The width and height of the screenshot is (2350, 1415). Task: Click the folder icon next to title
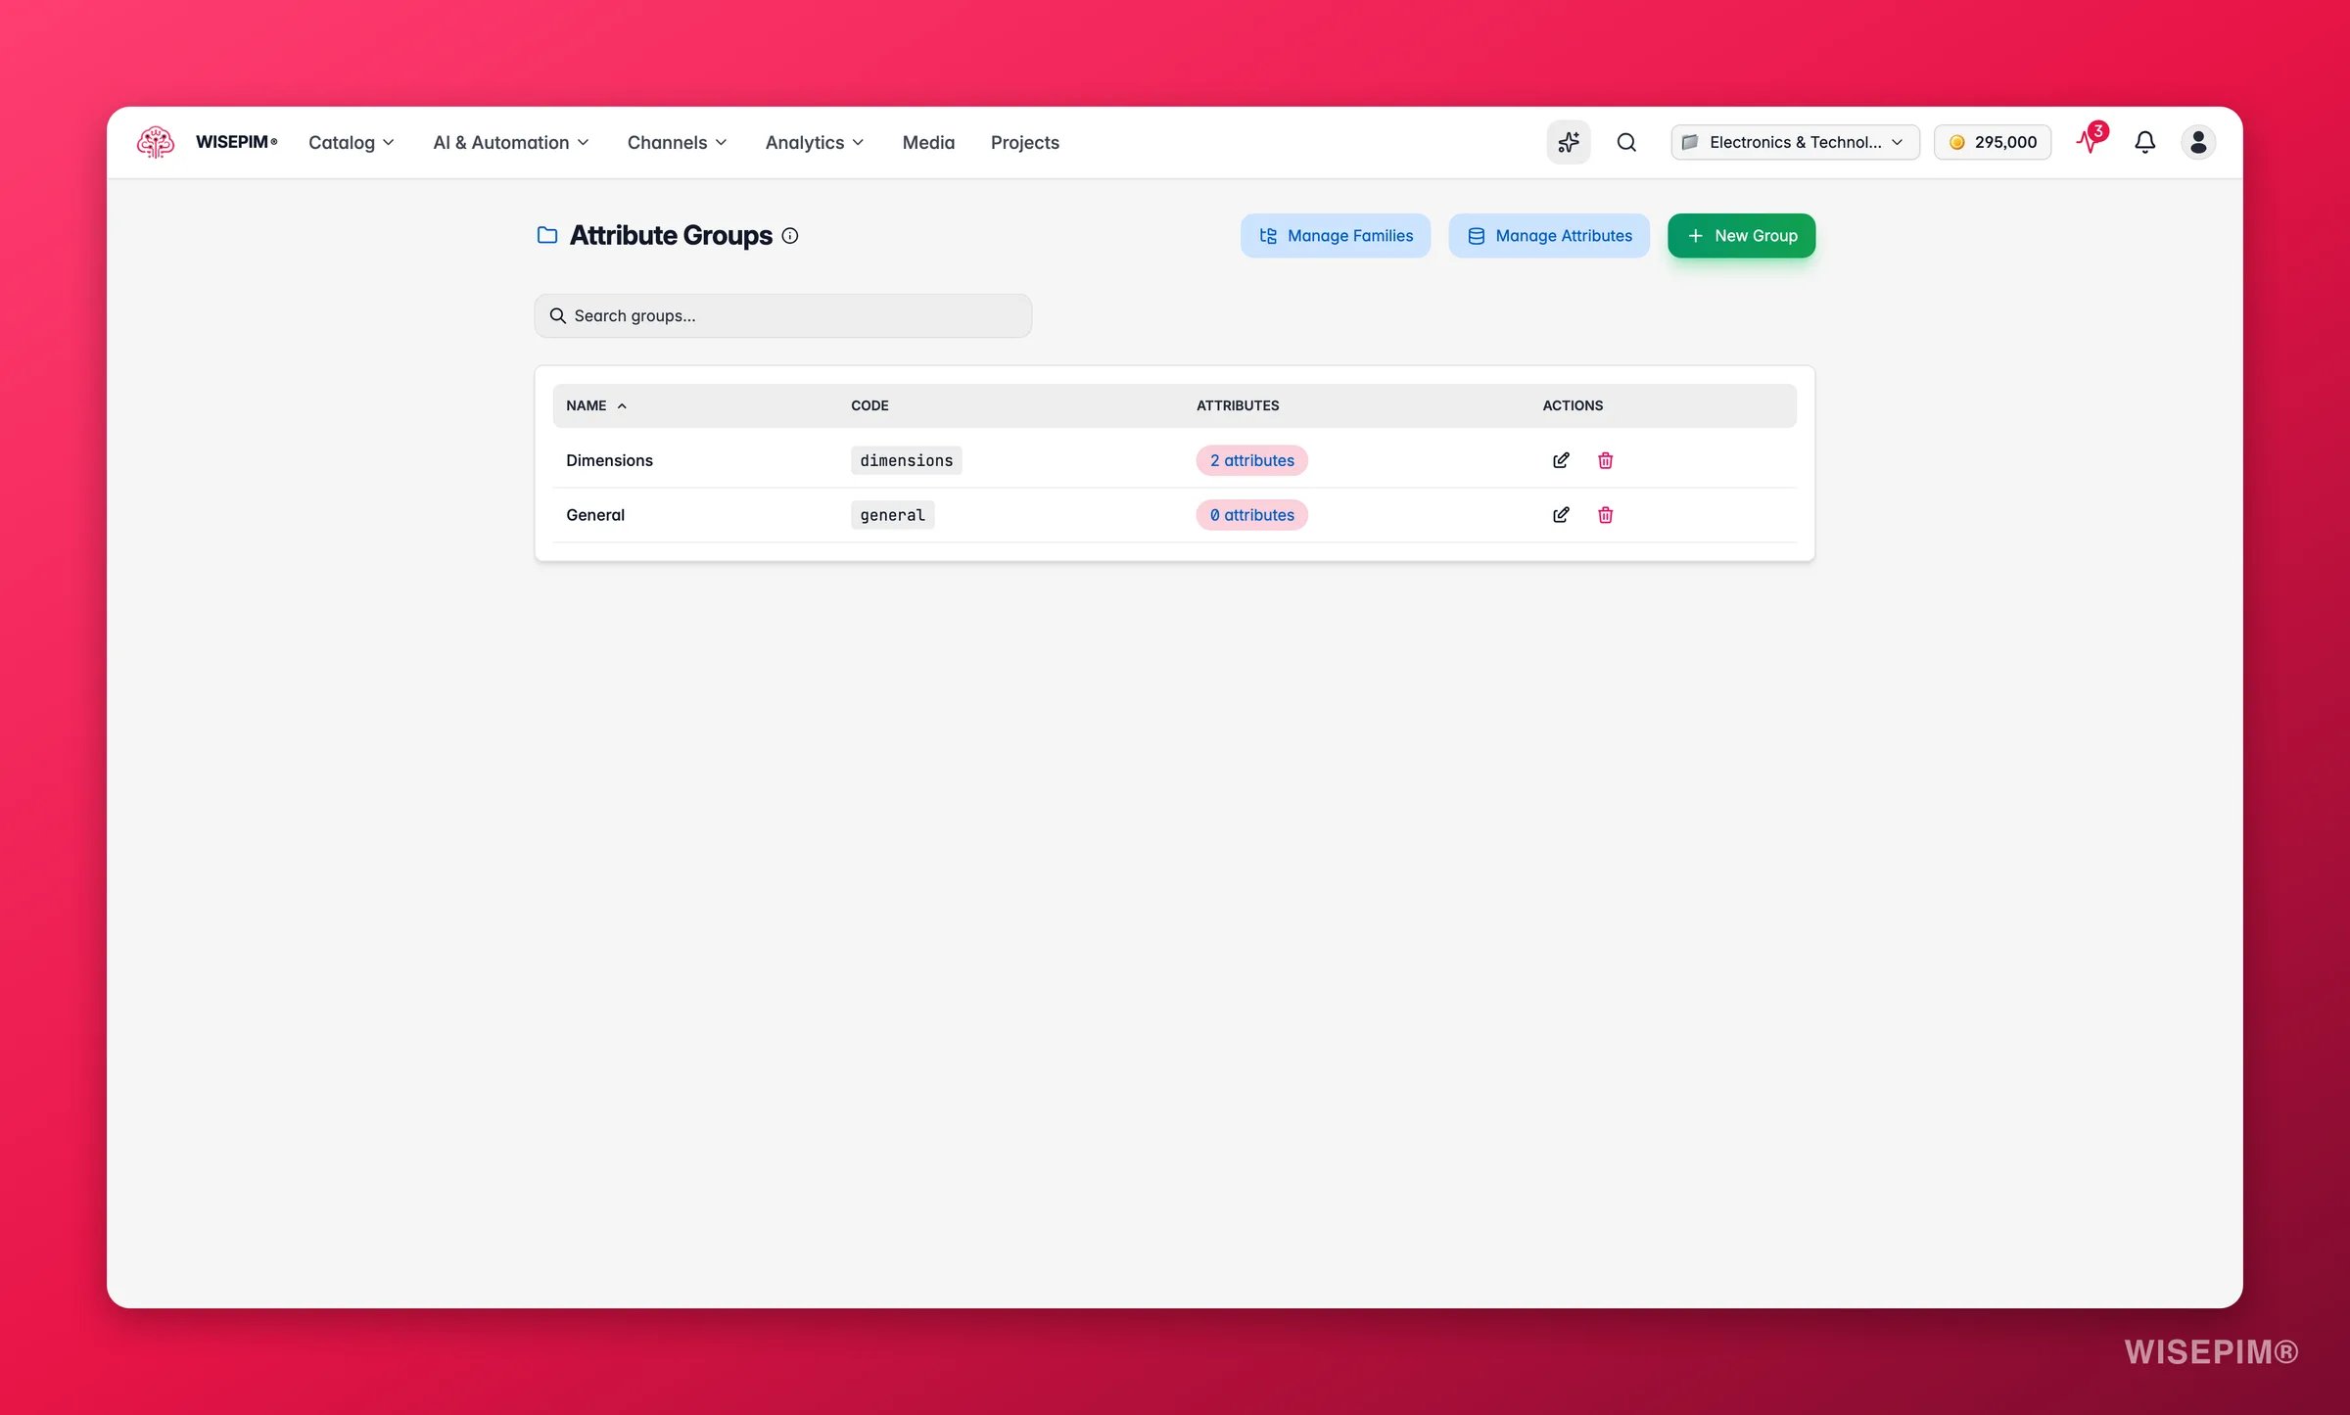coord(547,235)
